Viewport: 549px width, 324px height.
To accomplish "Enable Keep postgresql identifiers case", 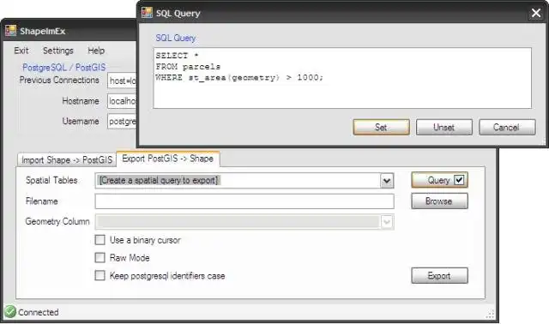I will coord(100,275).
